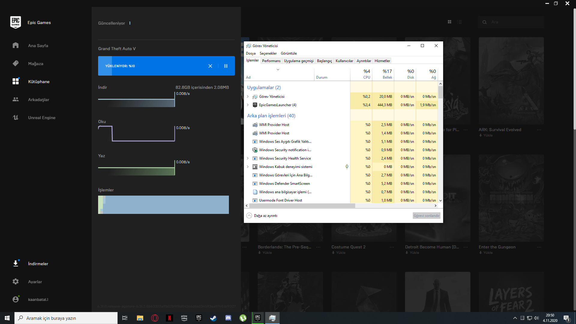Screen dimensions: 576x324
Task: Switch to the Performans tab
Action: (x=271, y=61)
